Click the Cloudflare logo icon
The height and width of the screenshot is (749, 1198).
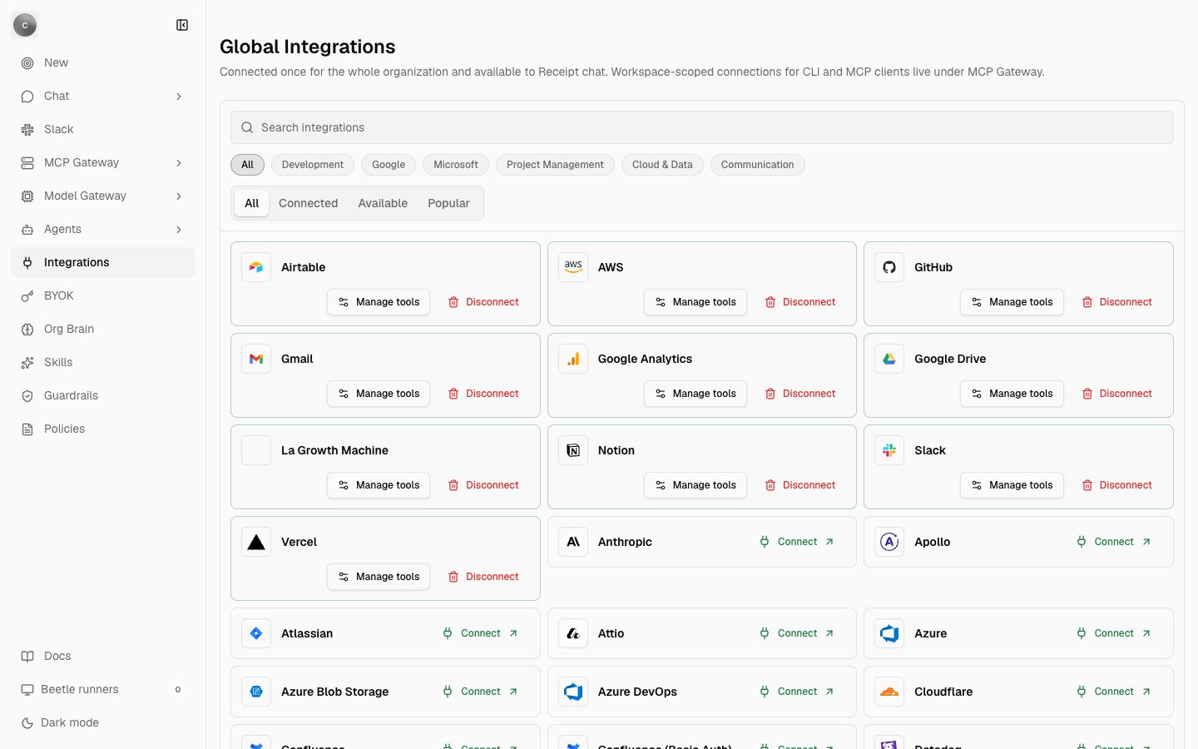pyautogui.click(x=889, y=692)
